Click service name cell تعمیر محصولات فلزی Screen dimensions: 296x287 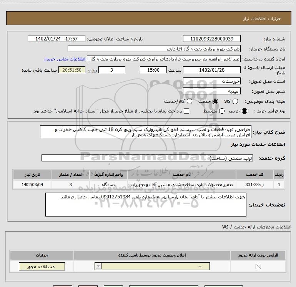(181, 185)
